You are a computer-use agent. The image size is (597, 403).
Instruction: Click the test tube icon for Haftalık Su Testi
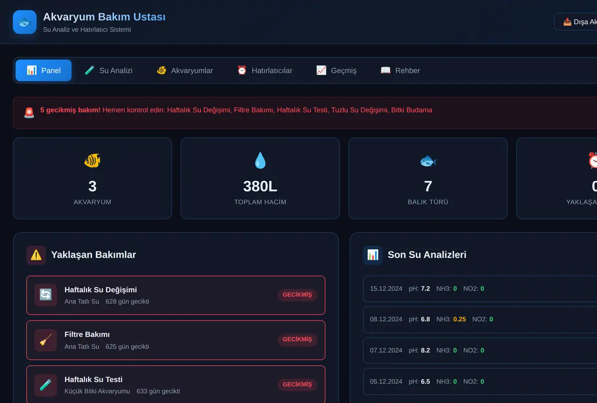[45, 385]
